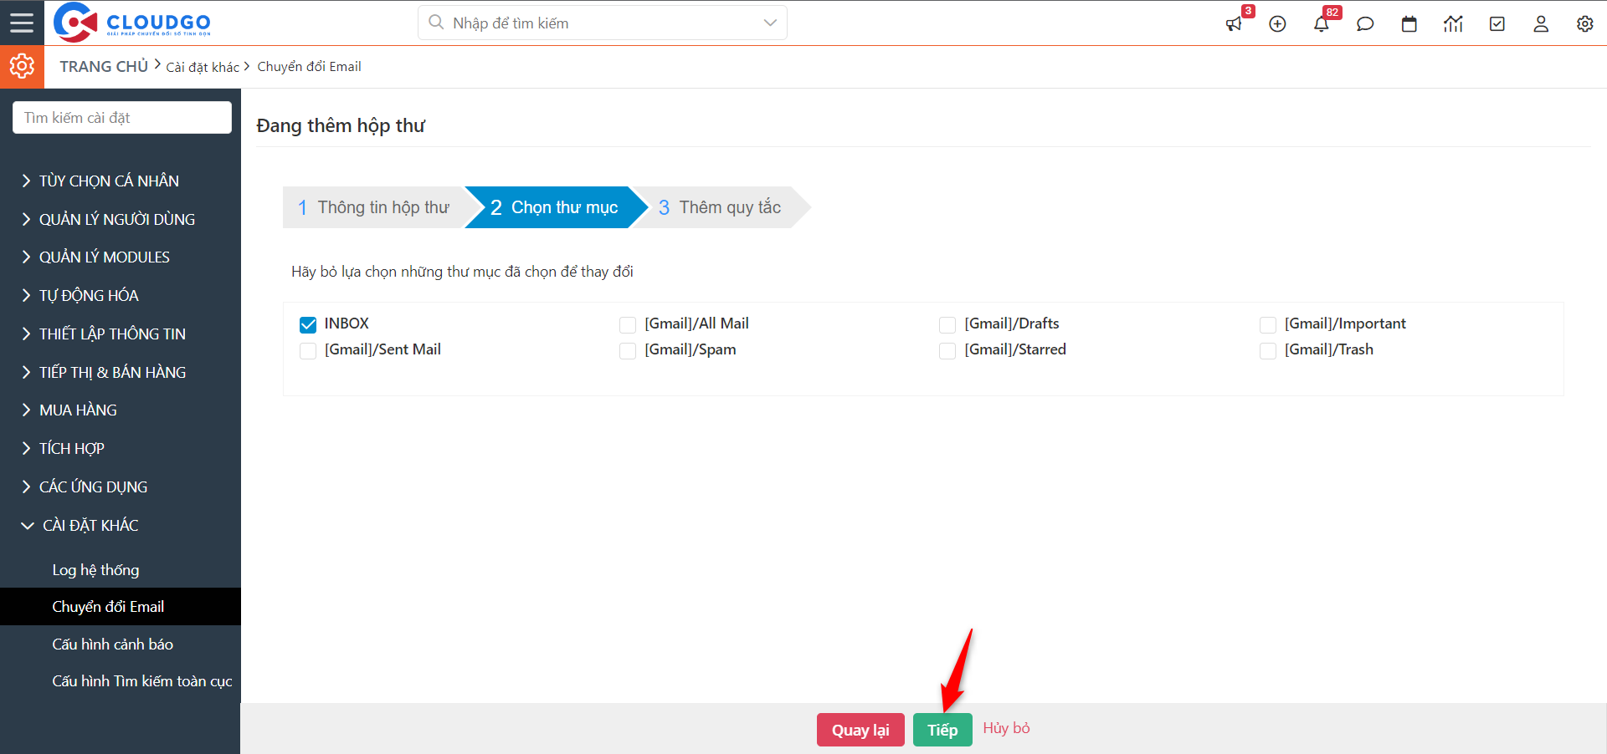Open the notifications bell icon

point(1322,24)
